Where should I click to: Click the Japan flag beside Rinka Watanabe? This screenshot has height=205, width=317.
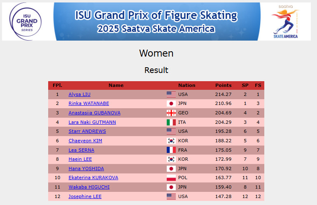pos(171,103)
